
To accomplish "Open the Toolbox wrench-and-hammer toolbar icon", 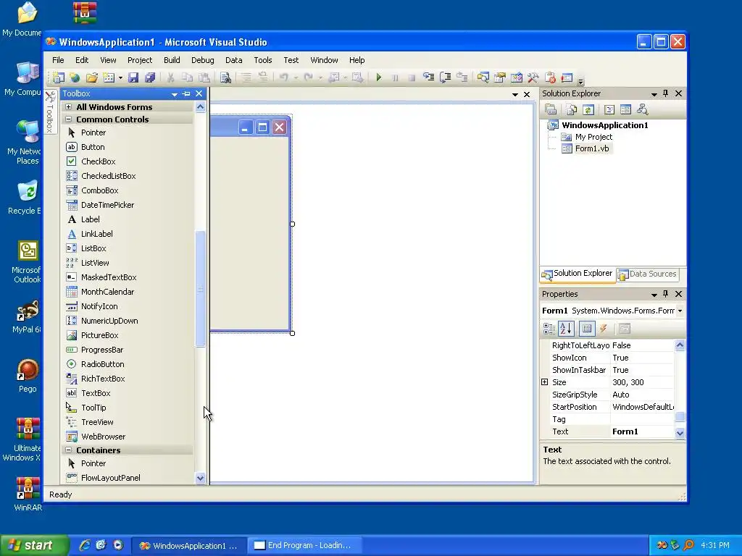I will [x=533, y=77].
